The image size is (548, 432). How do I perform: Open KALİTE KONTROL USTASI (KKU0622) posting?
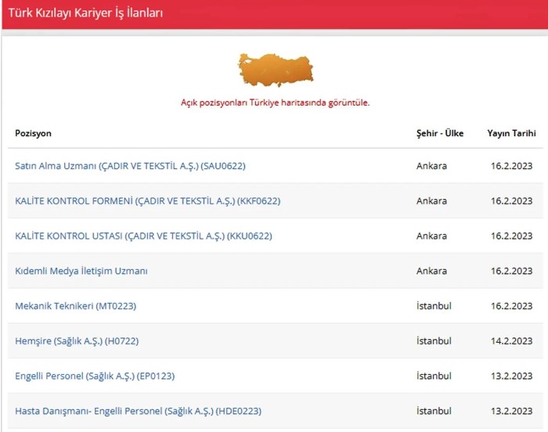coord(143,236)
